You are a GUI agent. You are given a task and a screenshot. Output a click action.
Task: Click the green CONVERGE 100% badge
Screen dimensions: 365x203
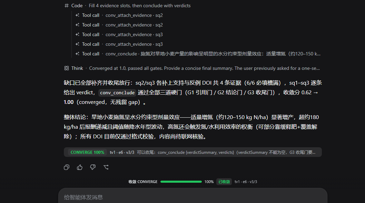(x=87, y=152)
